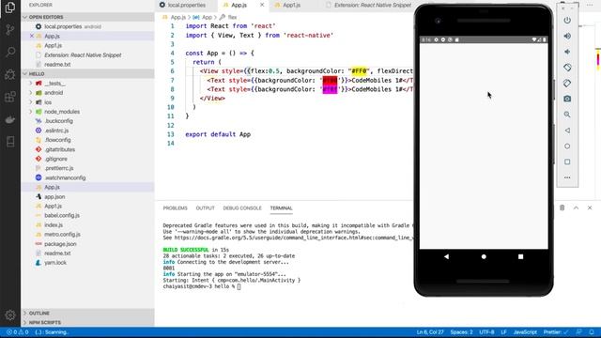Screen dimensions: 601x338
Task: Click the red color swatch on line 7
Action: pyautogui.click(x=330, y=80)
